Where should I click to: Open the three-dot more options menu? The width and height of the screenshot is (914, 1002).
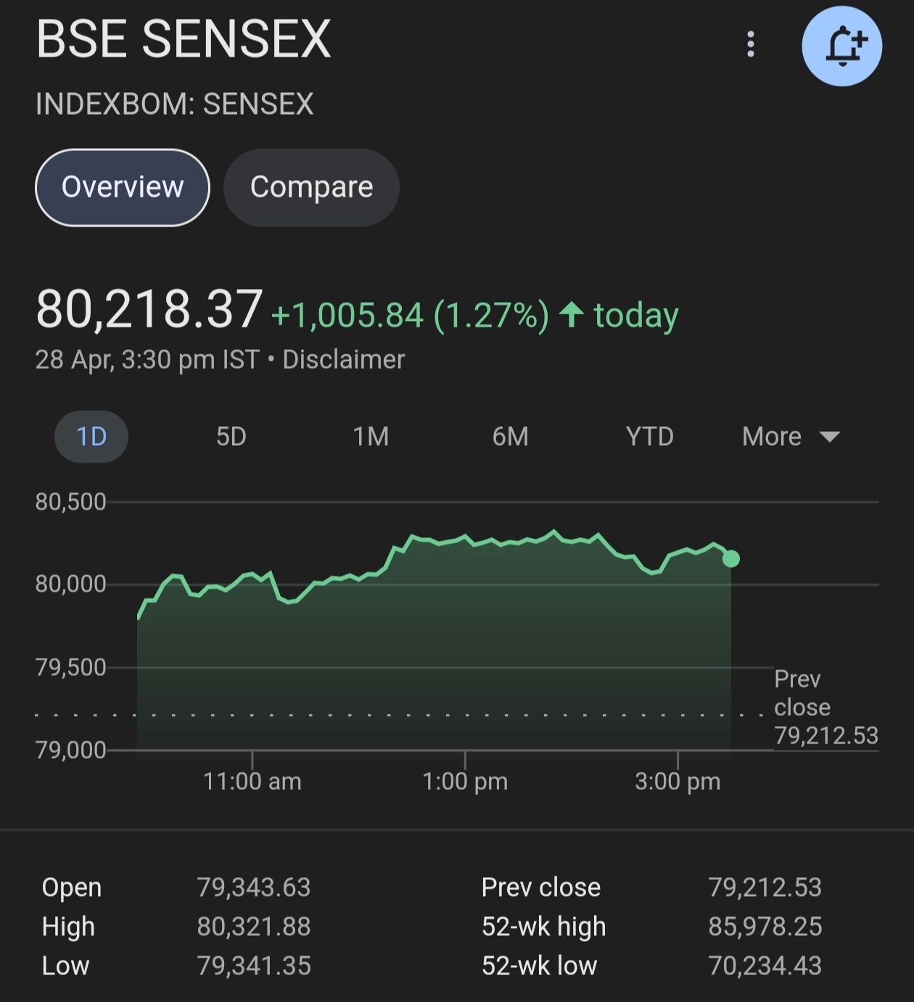(x=751, y=44)
